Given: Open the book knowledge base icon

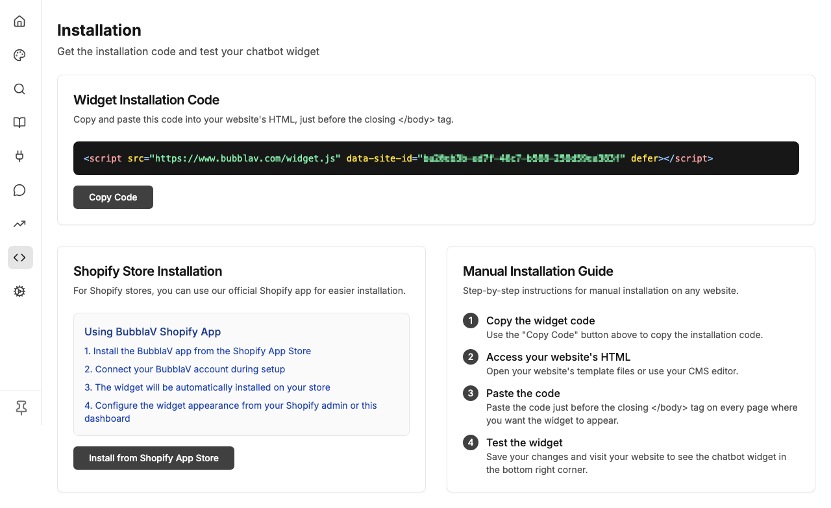Looking at the screenshot, I should click(19, 123).
